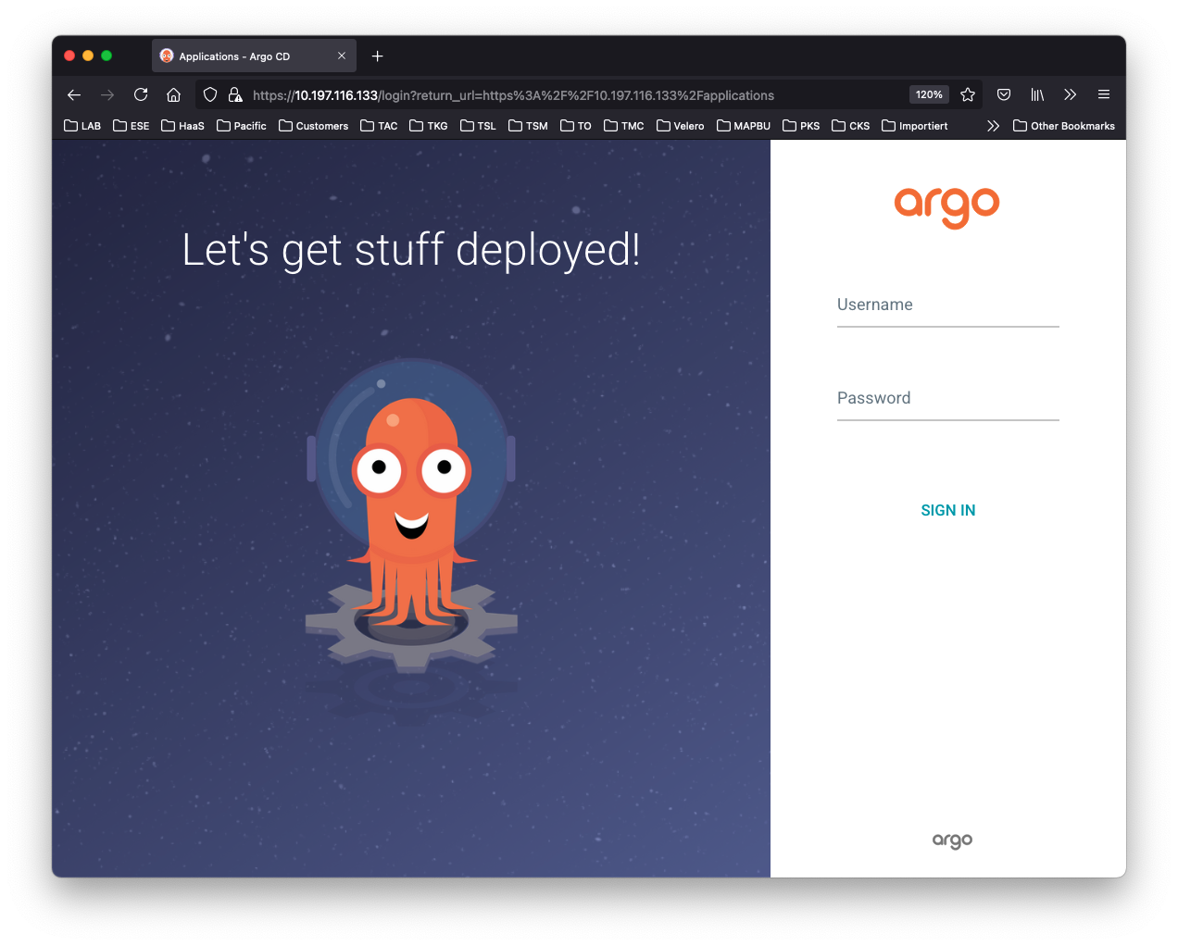Viewport: 1178px width, 946px height.
Task: Bookmark this page with the star icon
Action: point(968,94)
